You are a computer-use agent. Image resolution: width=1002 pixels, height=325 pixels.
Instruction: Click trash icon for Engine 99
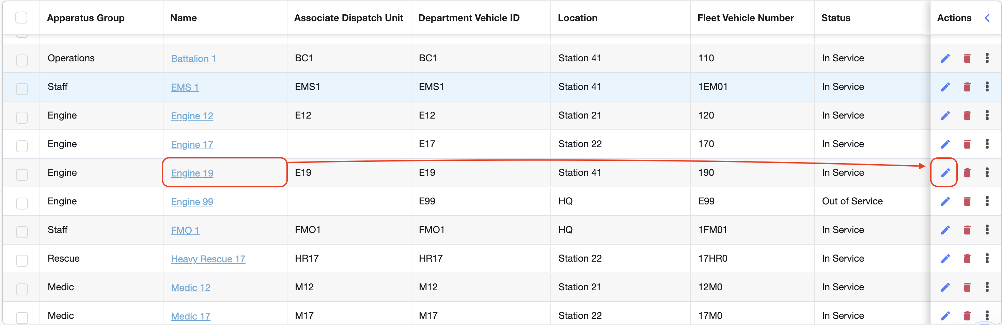coord(967,201)
